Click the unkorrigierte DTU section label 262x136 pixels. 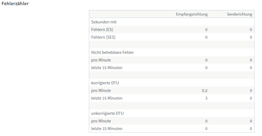point(107,113)
